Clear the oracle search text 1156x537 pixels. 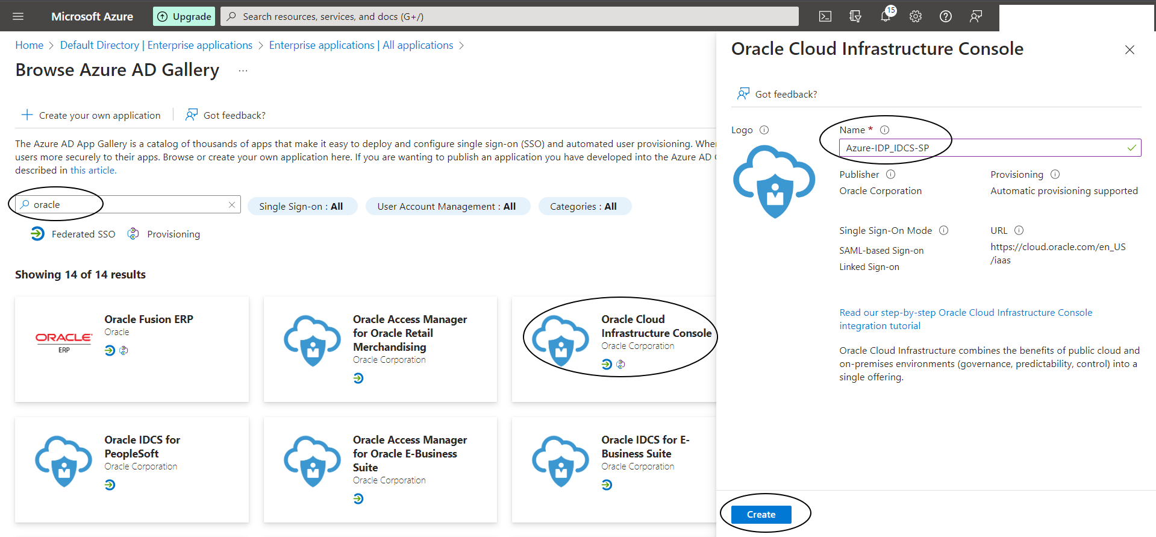tap(232, 205)
